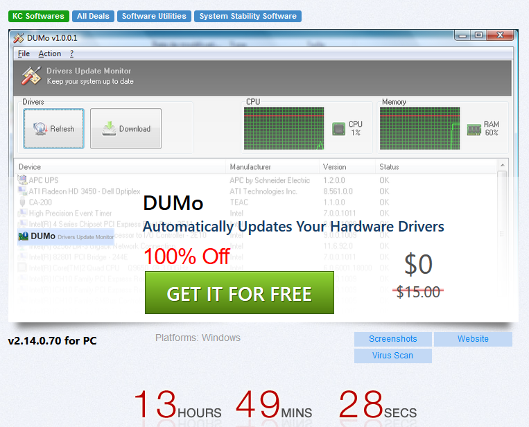Click the Download drivers button
The image size is (529, 427).
click(126, 128)
